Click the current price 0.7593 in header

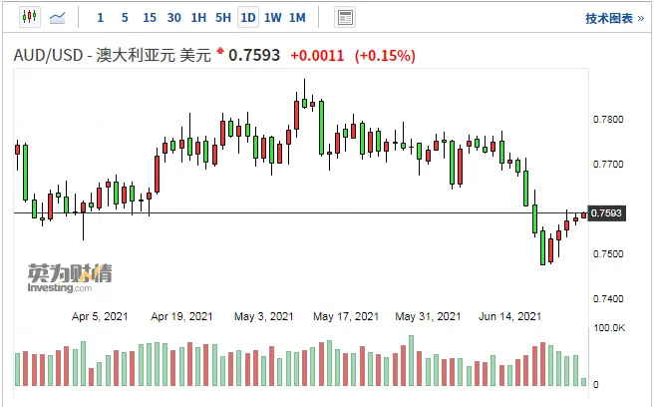coord(254,55)
